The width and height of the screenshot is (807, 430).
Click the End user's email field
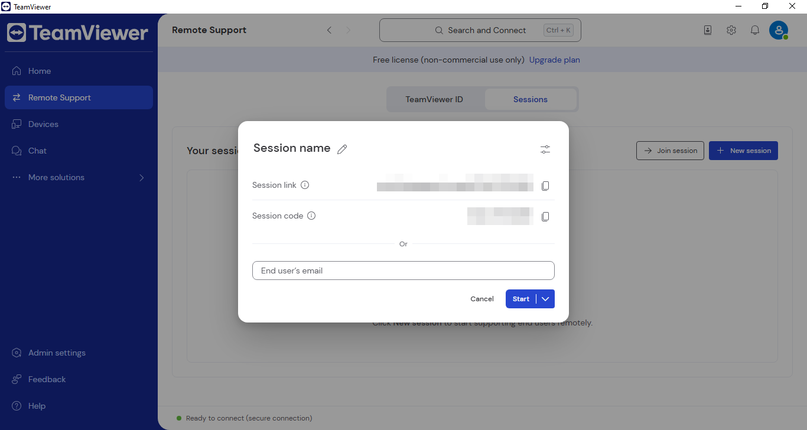(403, 271)
